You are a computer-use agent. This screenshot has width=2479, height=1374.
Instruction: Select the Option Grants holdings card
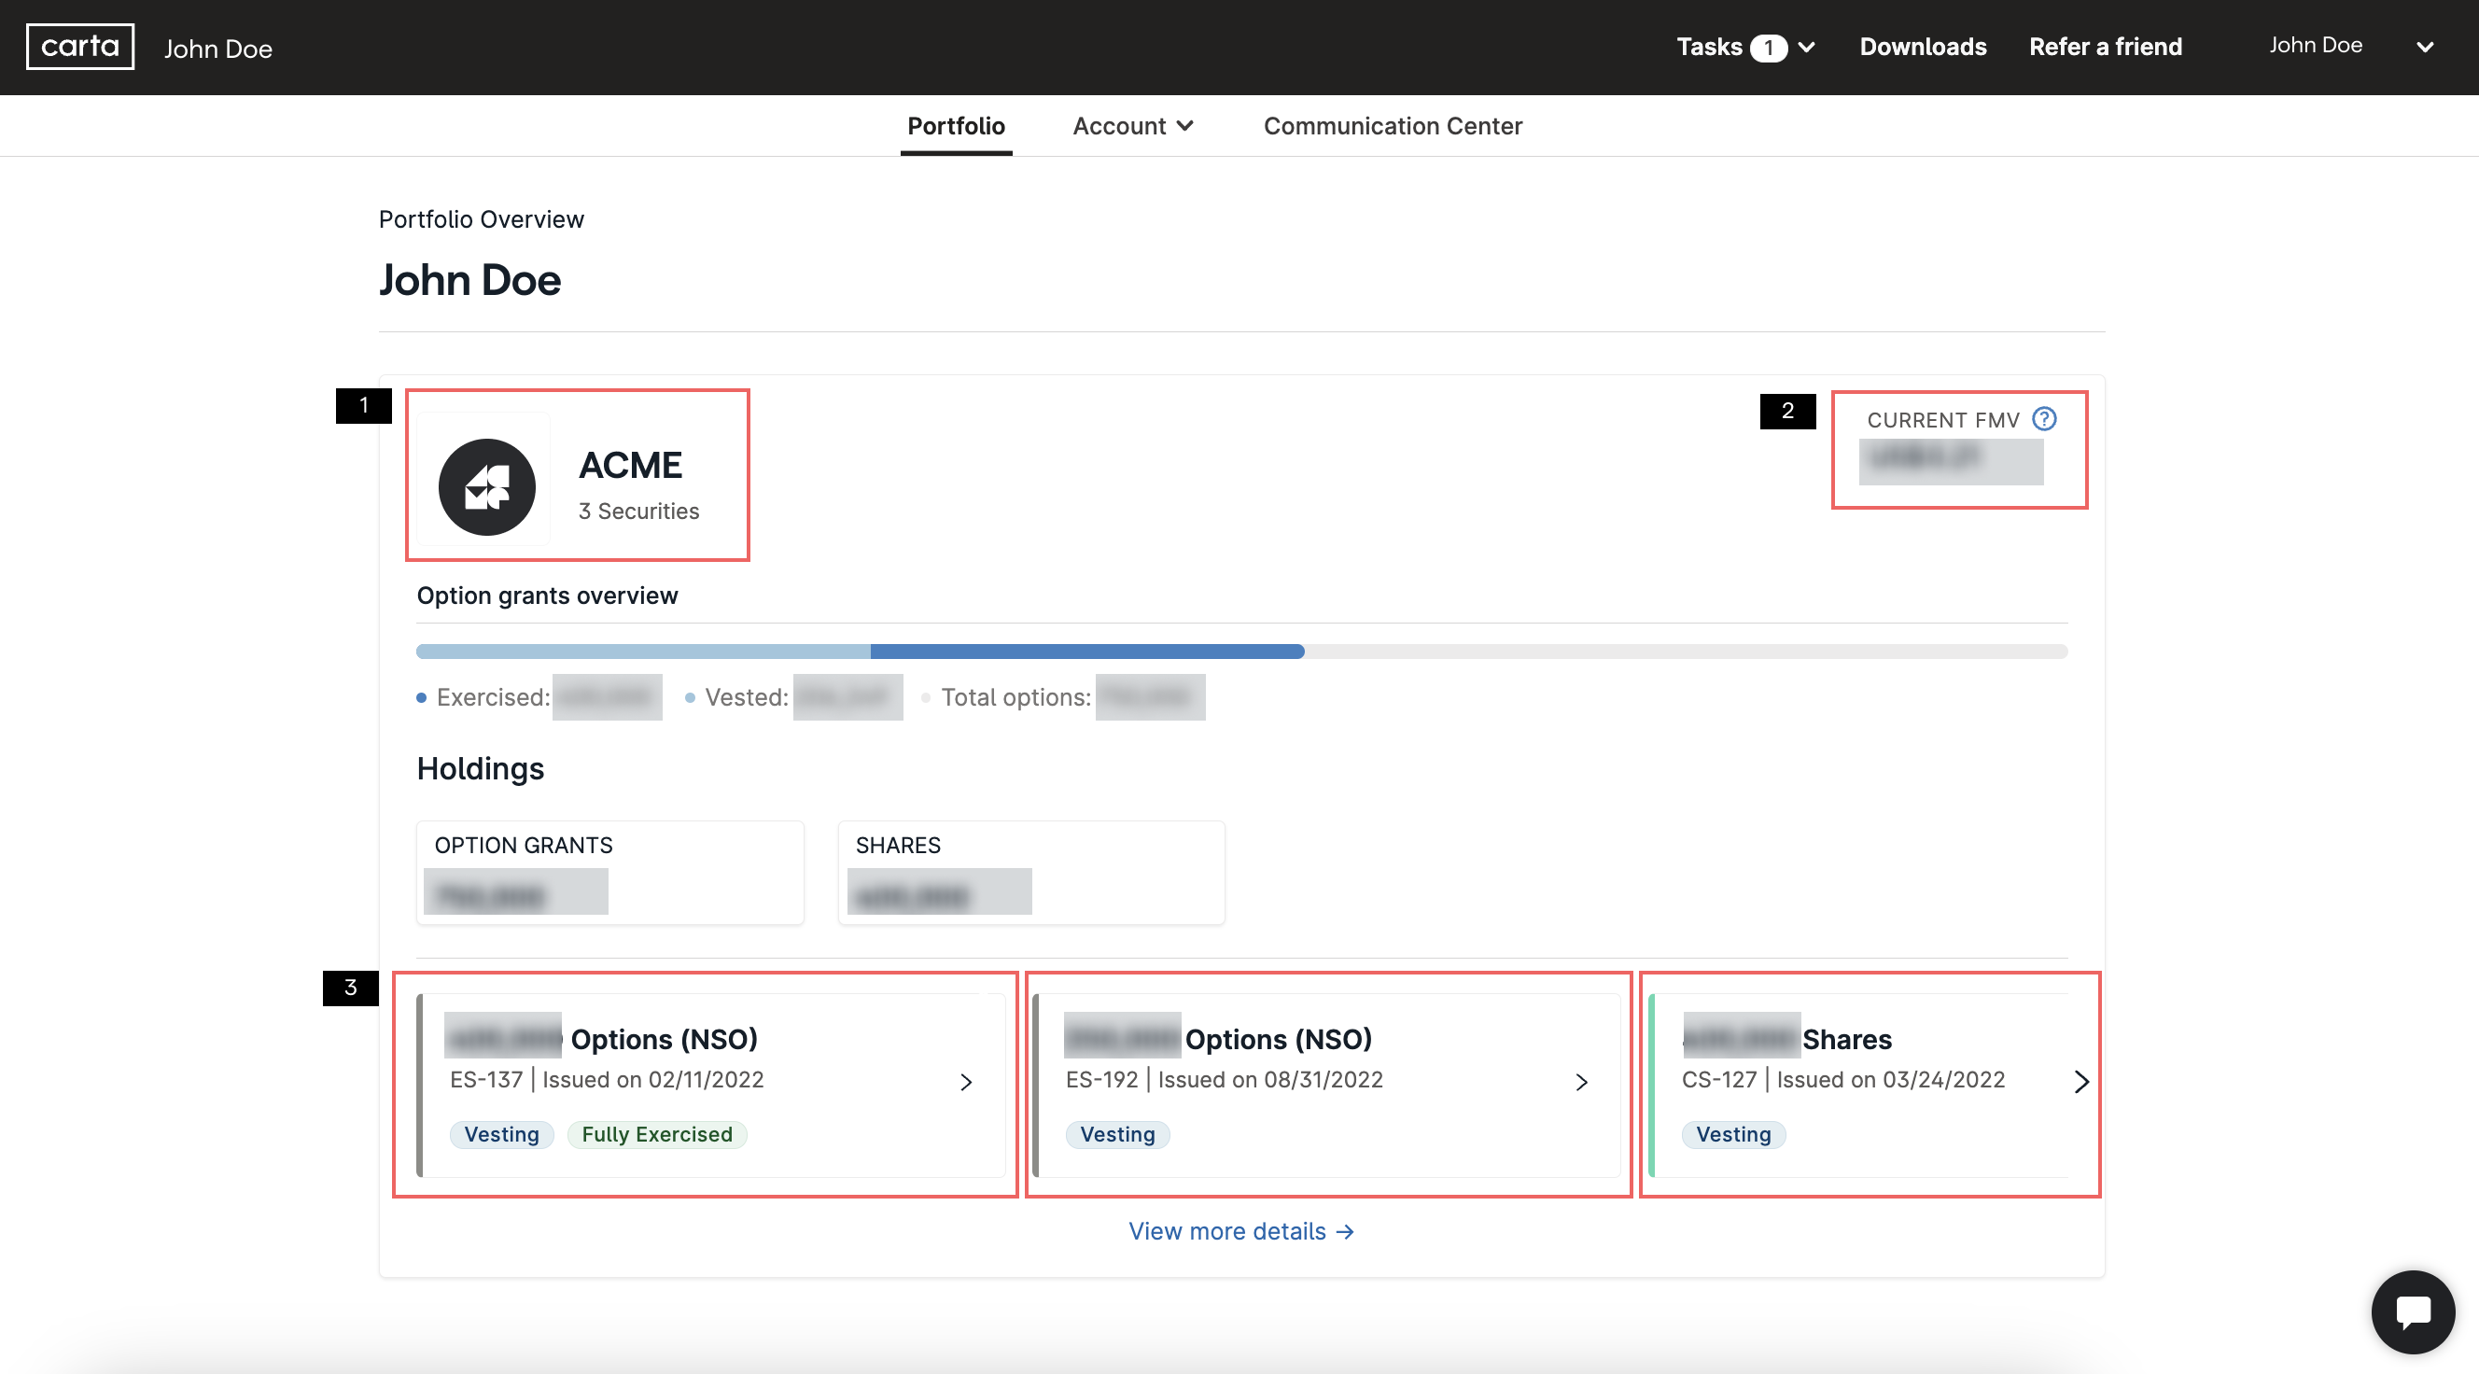click(x=609, y=872)
